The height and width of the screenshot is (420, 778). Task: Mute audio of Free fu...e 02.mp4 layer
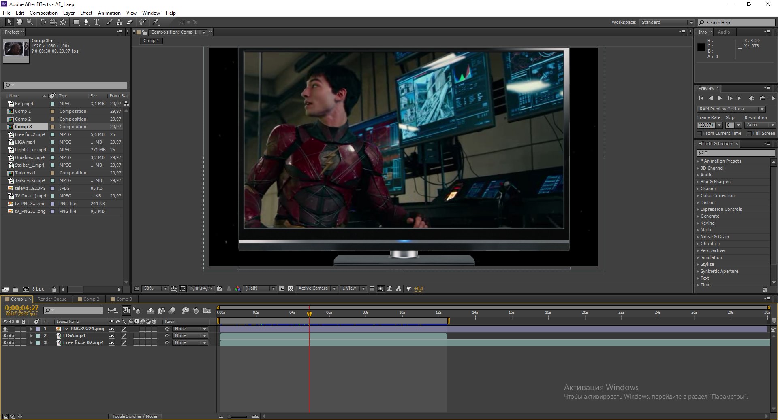11,343
